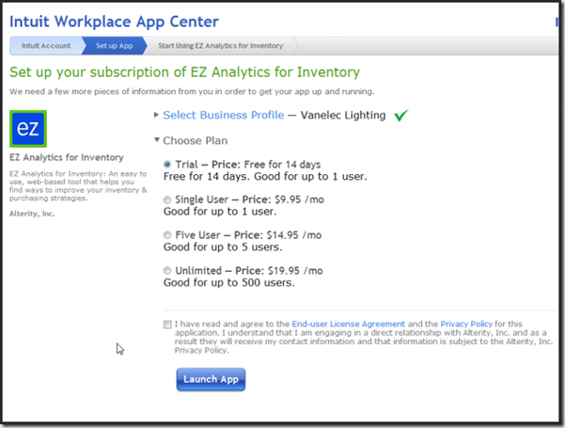Open the End-user License Agreement link
The width and height of the screenshot is (565, 428).
coord(348,324)
